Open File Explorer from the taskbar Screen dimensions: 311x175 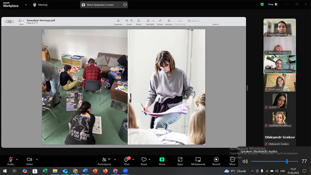click(55, 171)
